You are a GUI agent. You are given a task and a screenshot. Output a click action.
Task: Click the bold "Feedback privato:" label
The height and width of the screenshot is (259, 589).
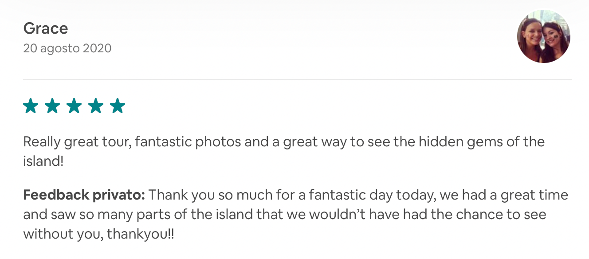coord(84,195)
